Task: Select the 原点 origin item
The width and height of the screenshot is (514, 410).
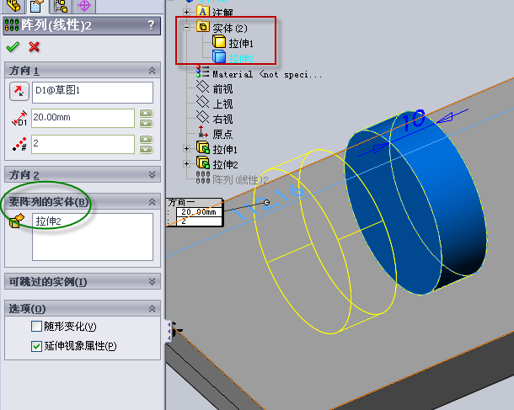Action: point(222,134)
